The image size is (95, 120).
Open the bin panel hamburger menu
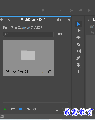(49, 20)
